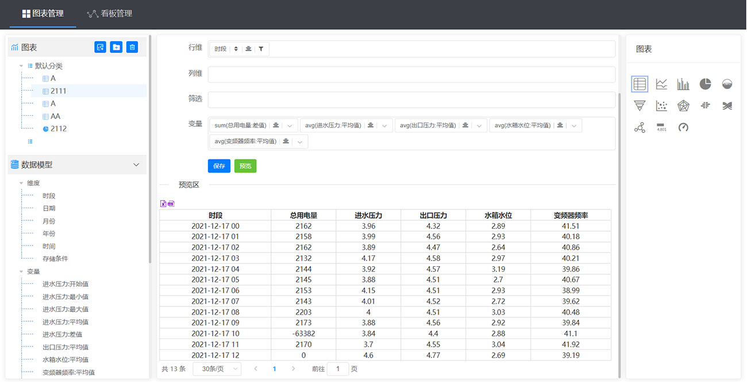Click the add folder icon button
747x382 pixels.
click(x=116, y=48)
